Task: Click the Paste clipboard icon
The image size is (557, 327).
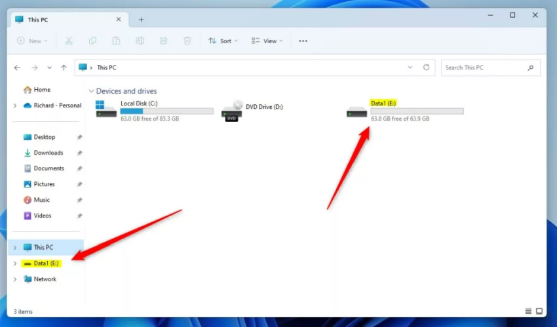Action: (x=116, y=41)
